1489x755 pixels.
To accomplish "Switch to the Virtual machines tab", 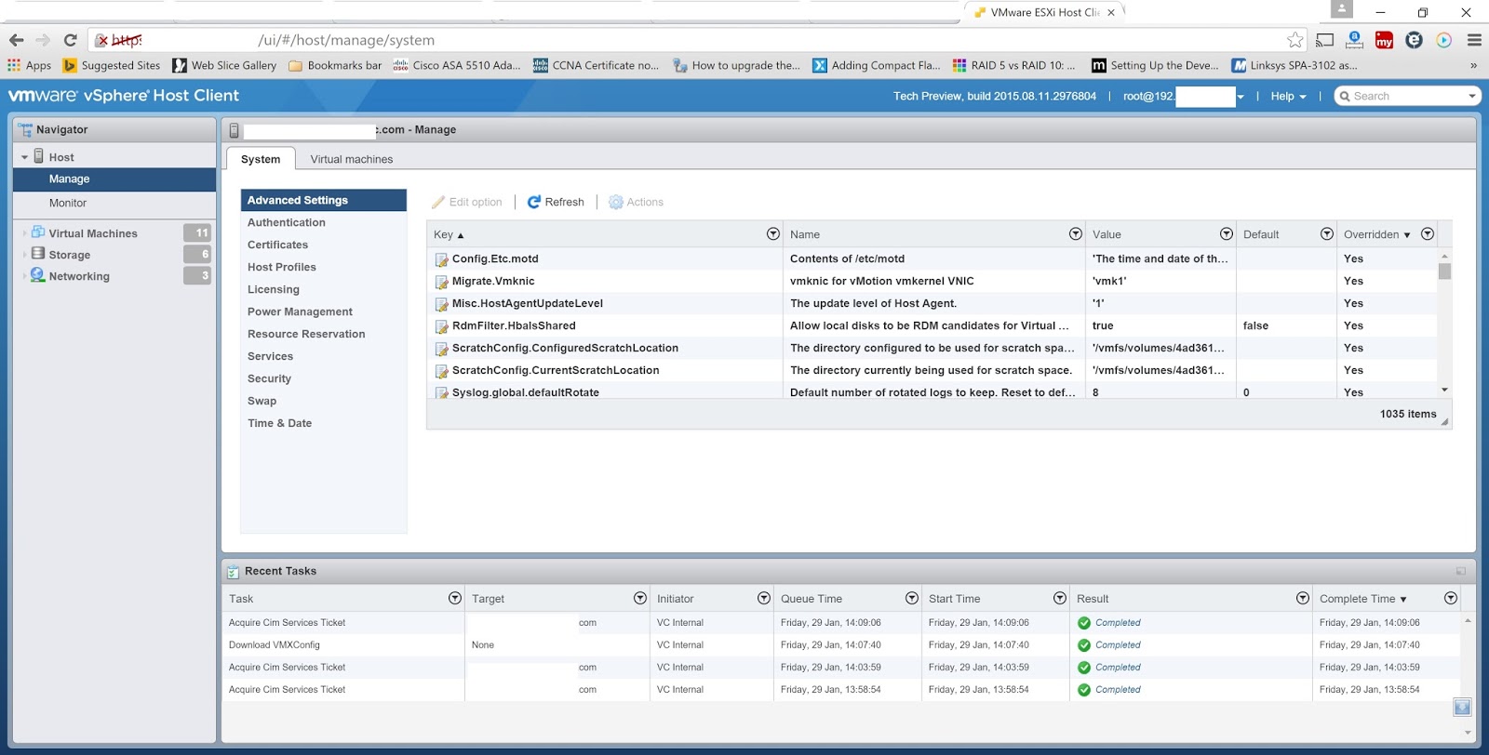I will click(352, 159).
